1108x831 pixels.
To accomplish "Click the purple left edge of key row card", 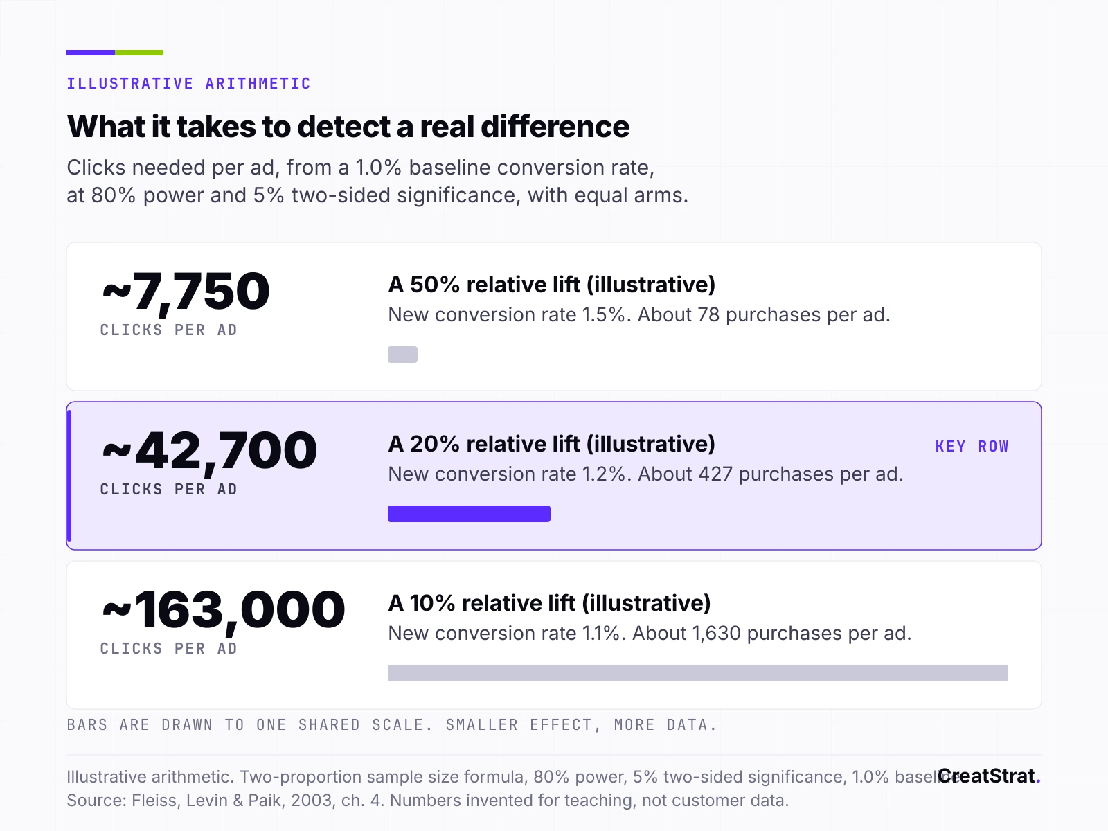I will [69, 476].
